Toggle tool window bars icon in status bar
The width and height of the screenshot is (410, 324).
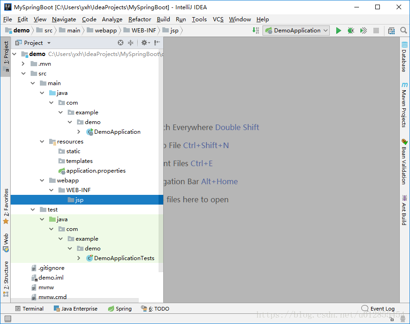click(8, 318)
